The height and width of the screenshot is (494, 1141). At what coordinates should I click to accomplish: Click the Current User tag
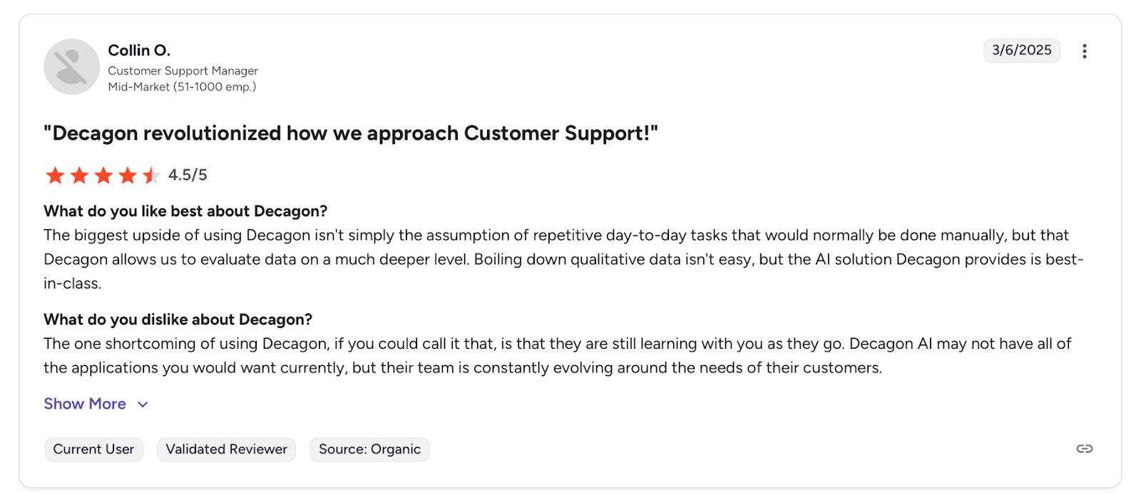pyautogui.click(x=93, y=449)
